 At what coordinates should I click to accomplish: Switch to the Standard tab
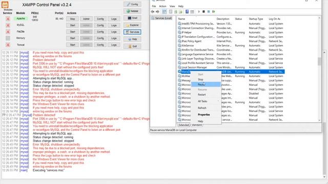pyautogui.click(x=197, y=125)
